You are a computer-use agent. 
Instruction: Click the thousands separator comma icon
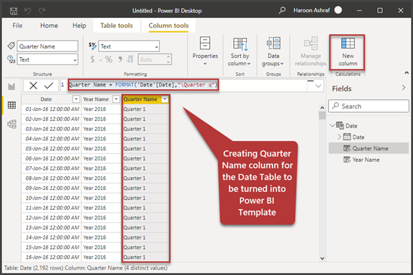[120, 59]
